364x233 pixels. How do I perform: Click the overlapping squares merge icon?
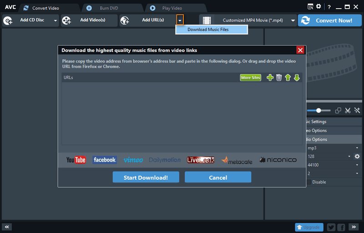pyautogui.click(x=338, y=111)
